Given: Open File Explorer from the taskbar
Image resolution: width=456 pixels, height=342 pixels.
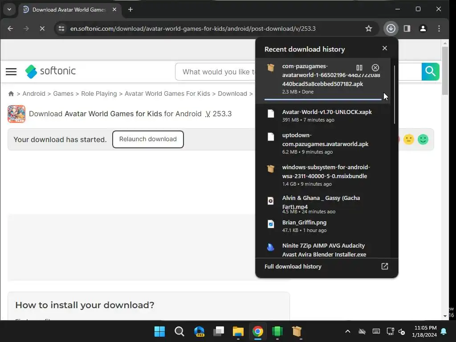Looking at the screenshot, I should (238, 331).
